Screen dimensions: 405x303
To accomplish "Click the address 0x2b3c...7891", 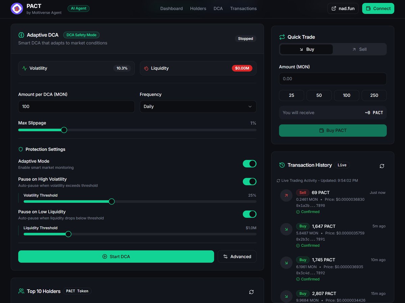I will (310, 239).
